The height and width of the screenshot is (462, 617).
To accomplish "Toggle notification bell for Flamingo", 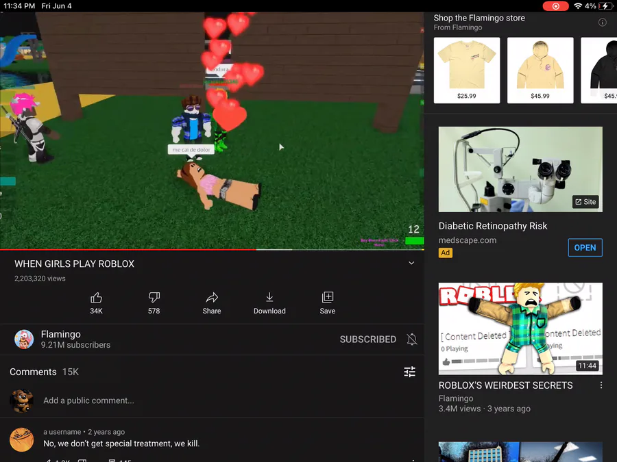I will pyautogui.click(x=411, y=339).
